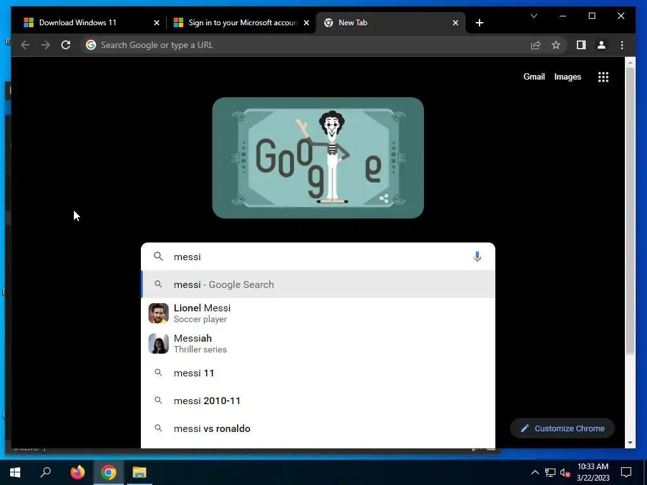This screenshot has width=647, height=485.
Task: Minimize the Chrome window
Action: (563, 16)
